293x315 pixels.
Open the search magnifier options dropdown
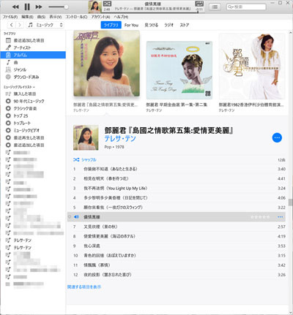[230, 7]
